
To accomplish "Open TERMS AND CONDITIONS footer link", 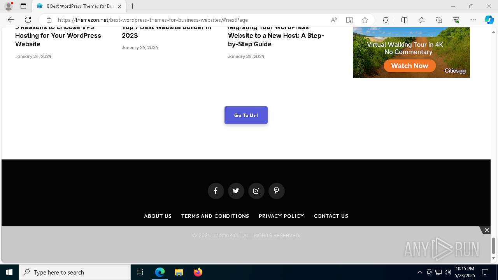I will [215, 216].
